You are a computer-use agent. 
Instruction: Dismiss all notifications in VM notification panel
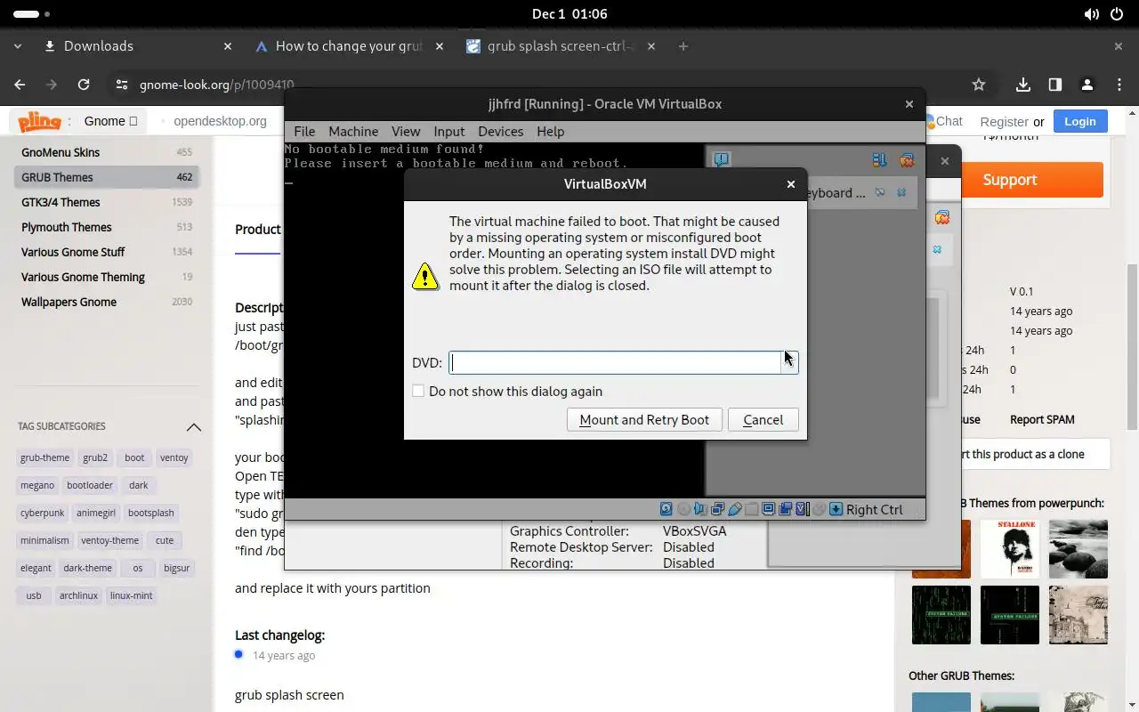(907, 160)
